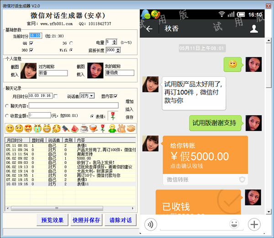Click the horizontal scrollbar under chat list
Viewport: 274px width, 238px height.
[x=68, y=209]
